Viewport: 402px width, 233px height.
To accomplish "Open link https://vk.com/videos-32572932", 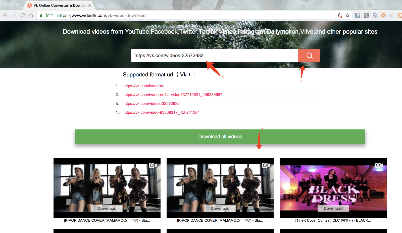I will tap(152, 104).
